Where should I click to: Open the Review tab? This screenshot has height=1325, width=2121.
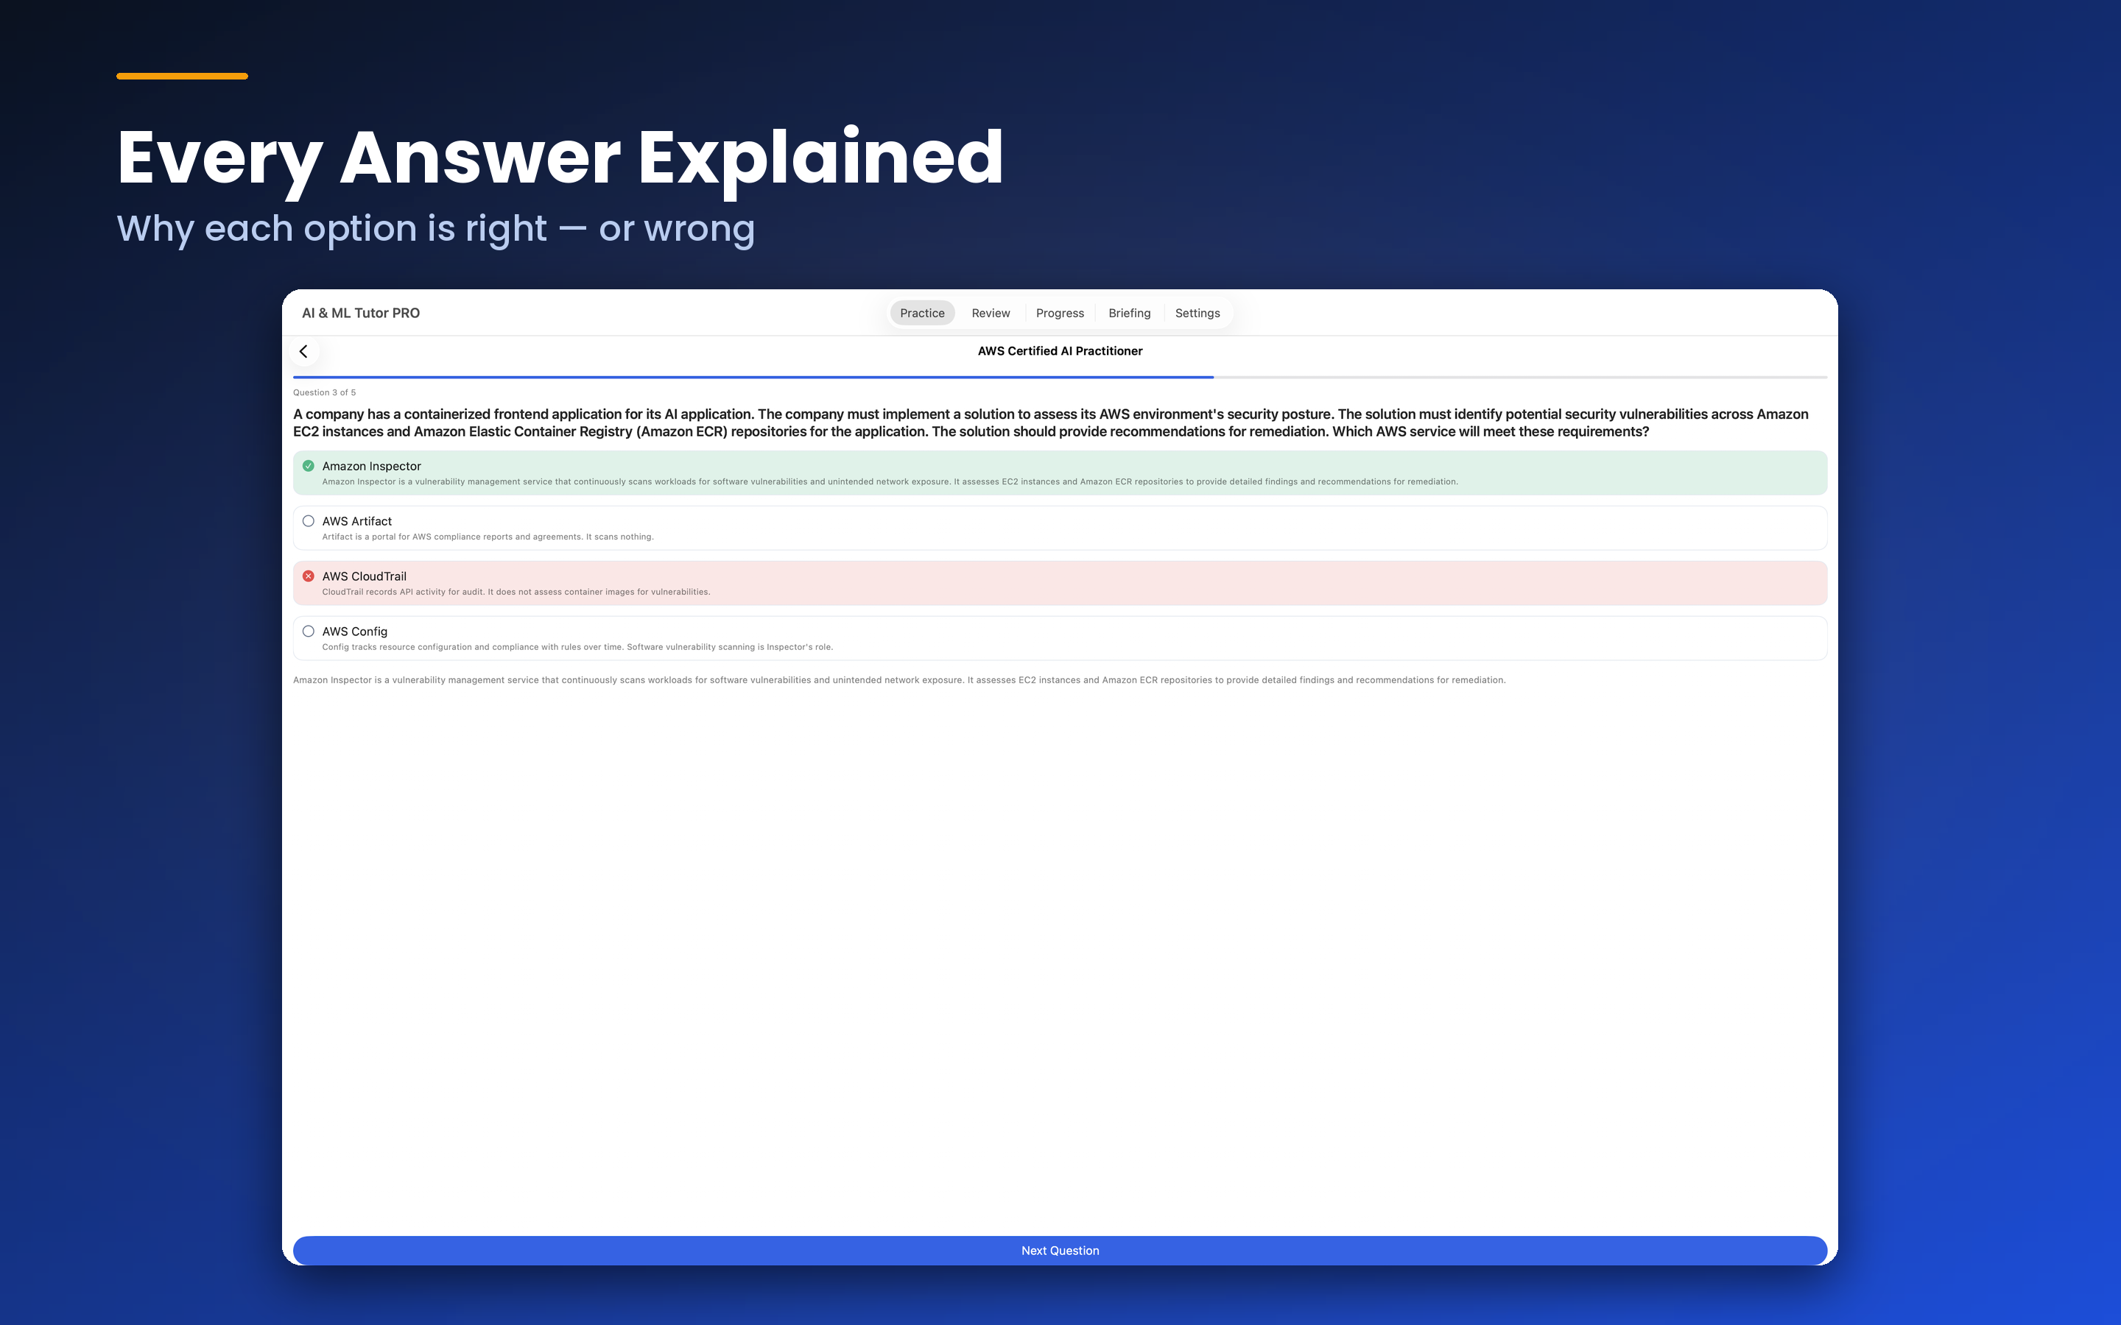pyautogui.click(x=991, y=313)
